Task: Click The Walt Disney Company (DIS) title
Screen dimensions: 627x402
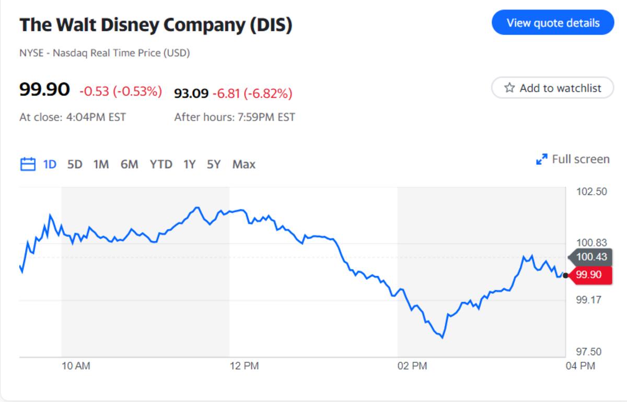Action: 156,25
